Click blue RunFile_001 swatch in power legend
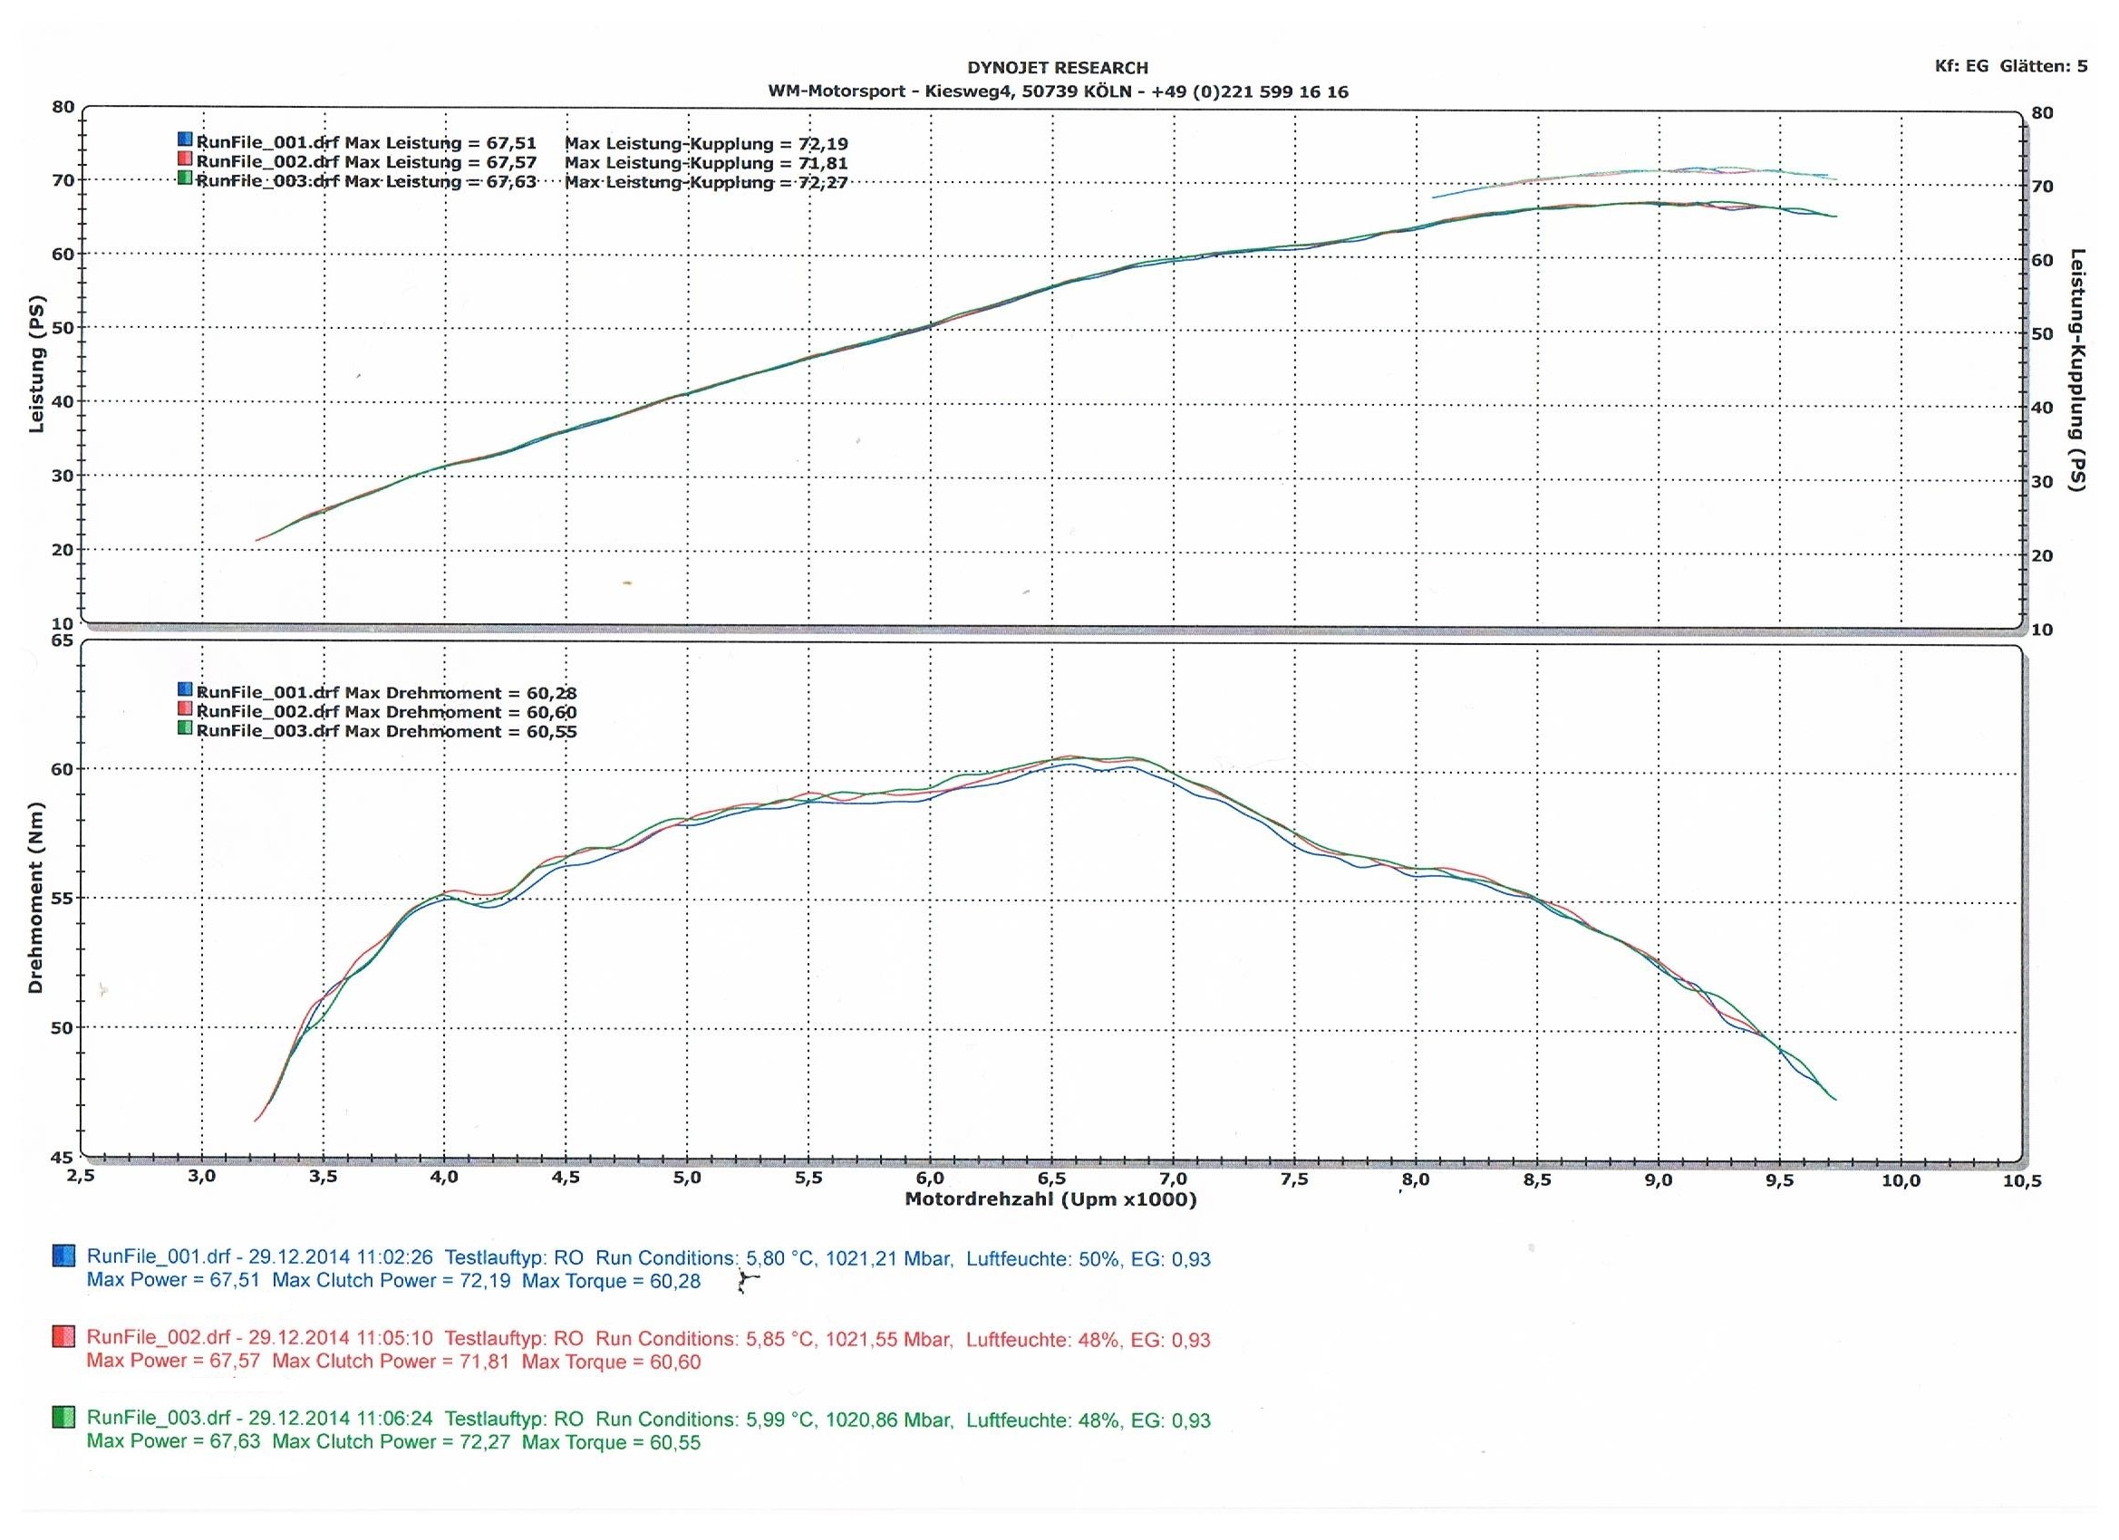Viewport: 2119px width, 1540px height. click(x=185, y=140)
